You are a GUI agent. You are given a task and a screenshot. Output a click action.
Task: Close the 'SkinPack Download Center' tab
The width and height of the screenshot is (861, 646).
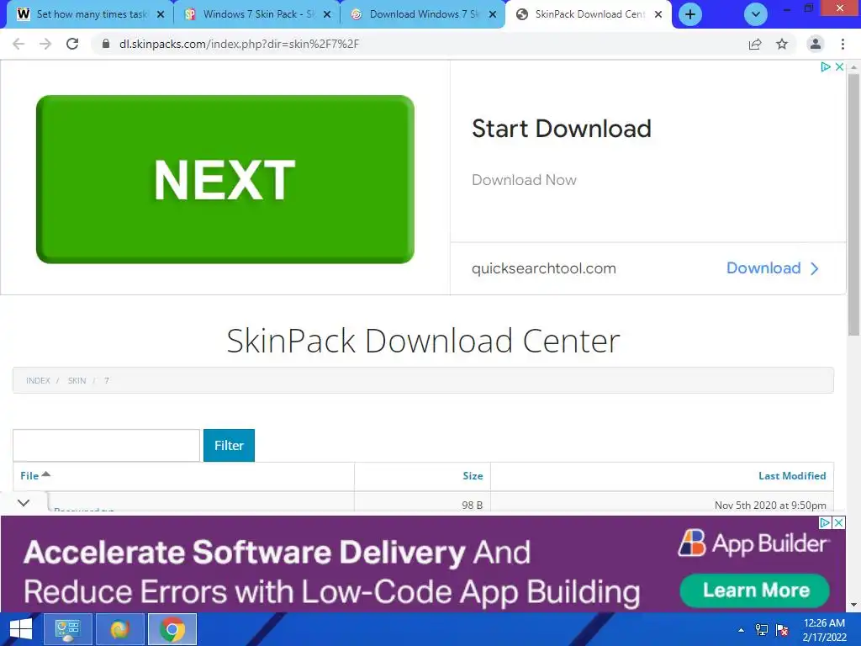pyautogui.click(x=658, y=14)
